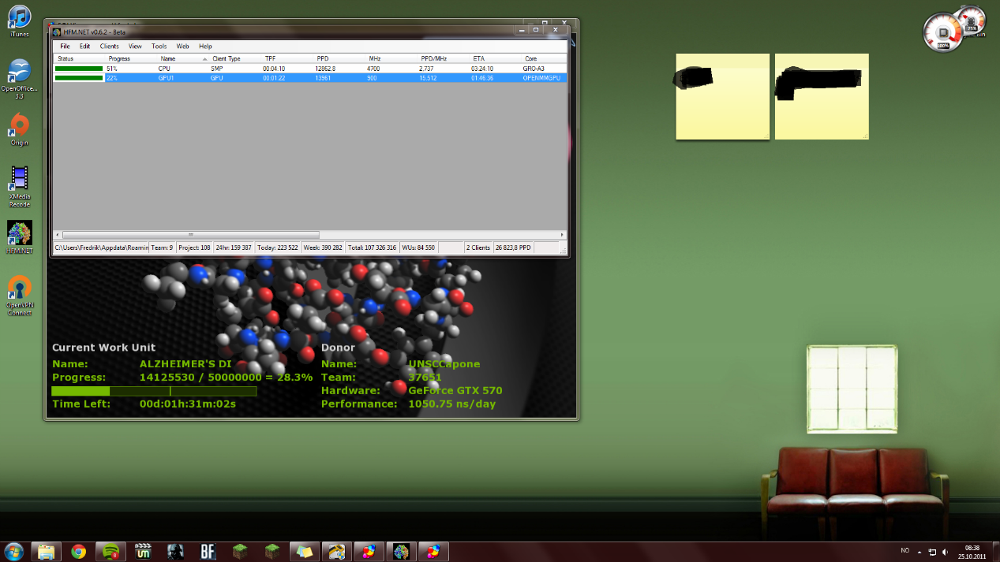The image size is (1000, 562).
Task: Open the first Minecraft taskbar icon
Action: click(x=240, y=551)
